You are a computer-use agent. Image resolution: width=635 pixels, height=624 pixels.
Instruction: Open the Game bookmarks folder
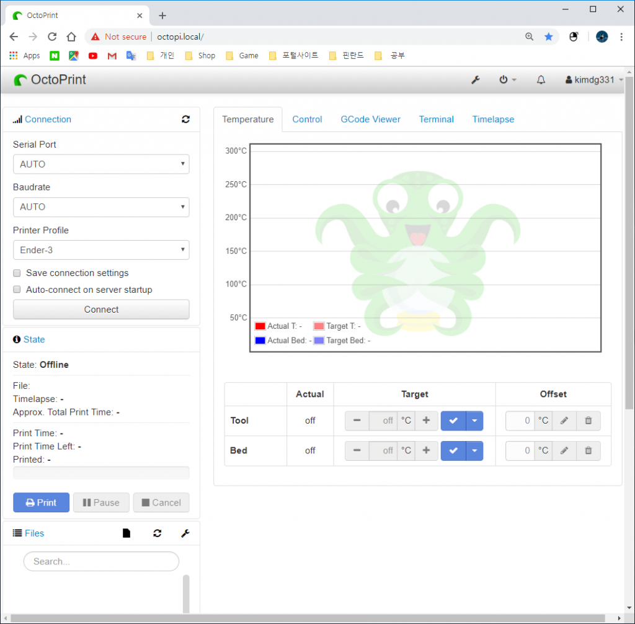[242, 55]
